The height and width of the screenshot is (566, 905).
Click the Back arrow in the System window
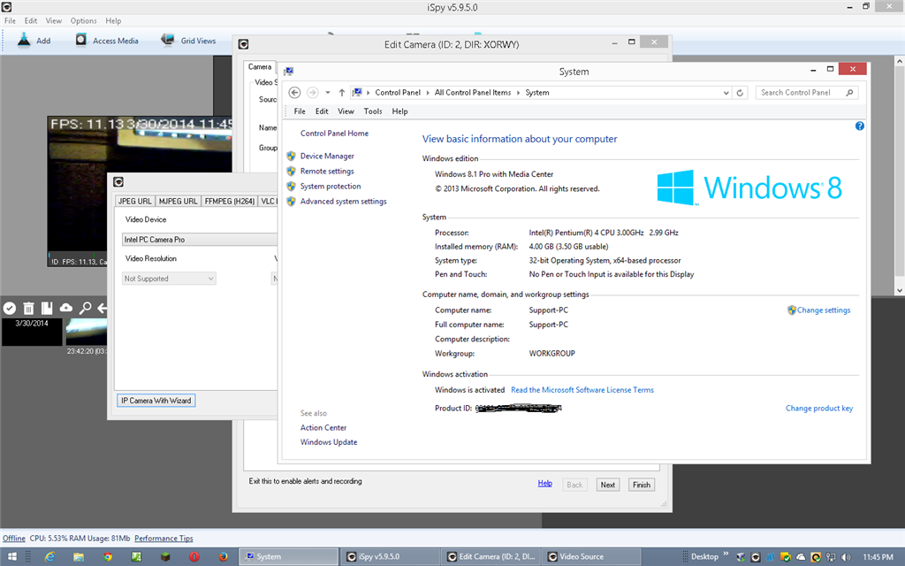(294, 92)
